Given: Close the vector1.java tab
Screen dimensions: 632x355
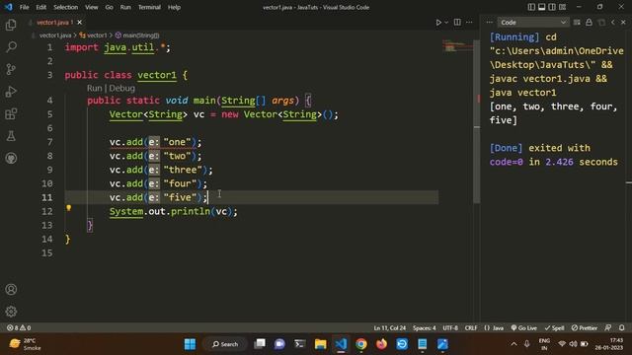Looking at the screenshot, I should (79, 22).
